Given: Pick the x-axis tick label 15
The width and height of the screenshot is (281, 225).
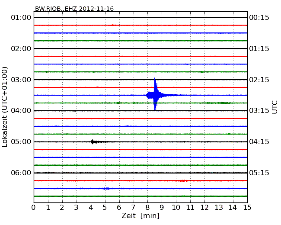Looking at the screenshot, I should (247, 208).
